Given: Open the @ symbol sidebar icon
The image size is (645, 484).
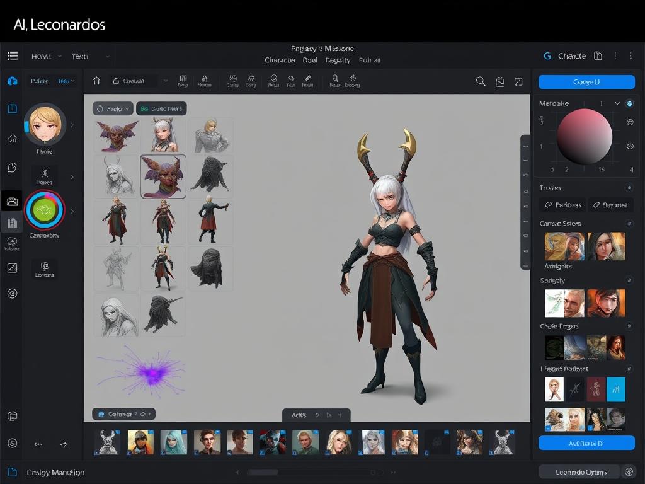Looking at the screenshot, I should click(x=13, y=294).
